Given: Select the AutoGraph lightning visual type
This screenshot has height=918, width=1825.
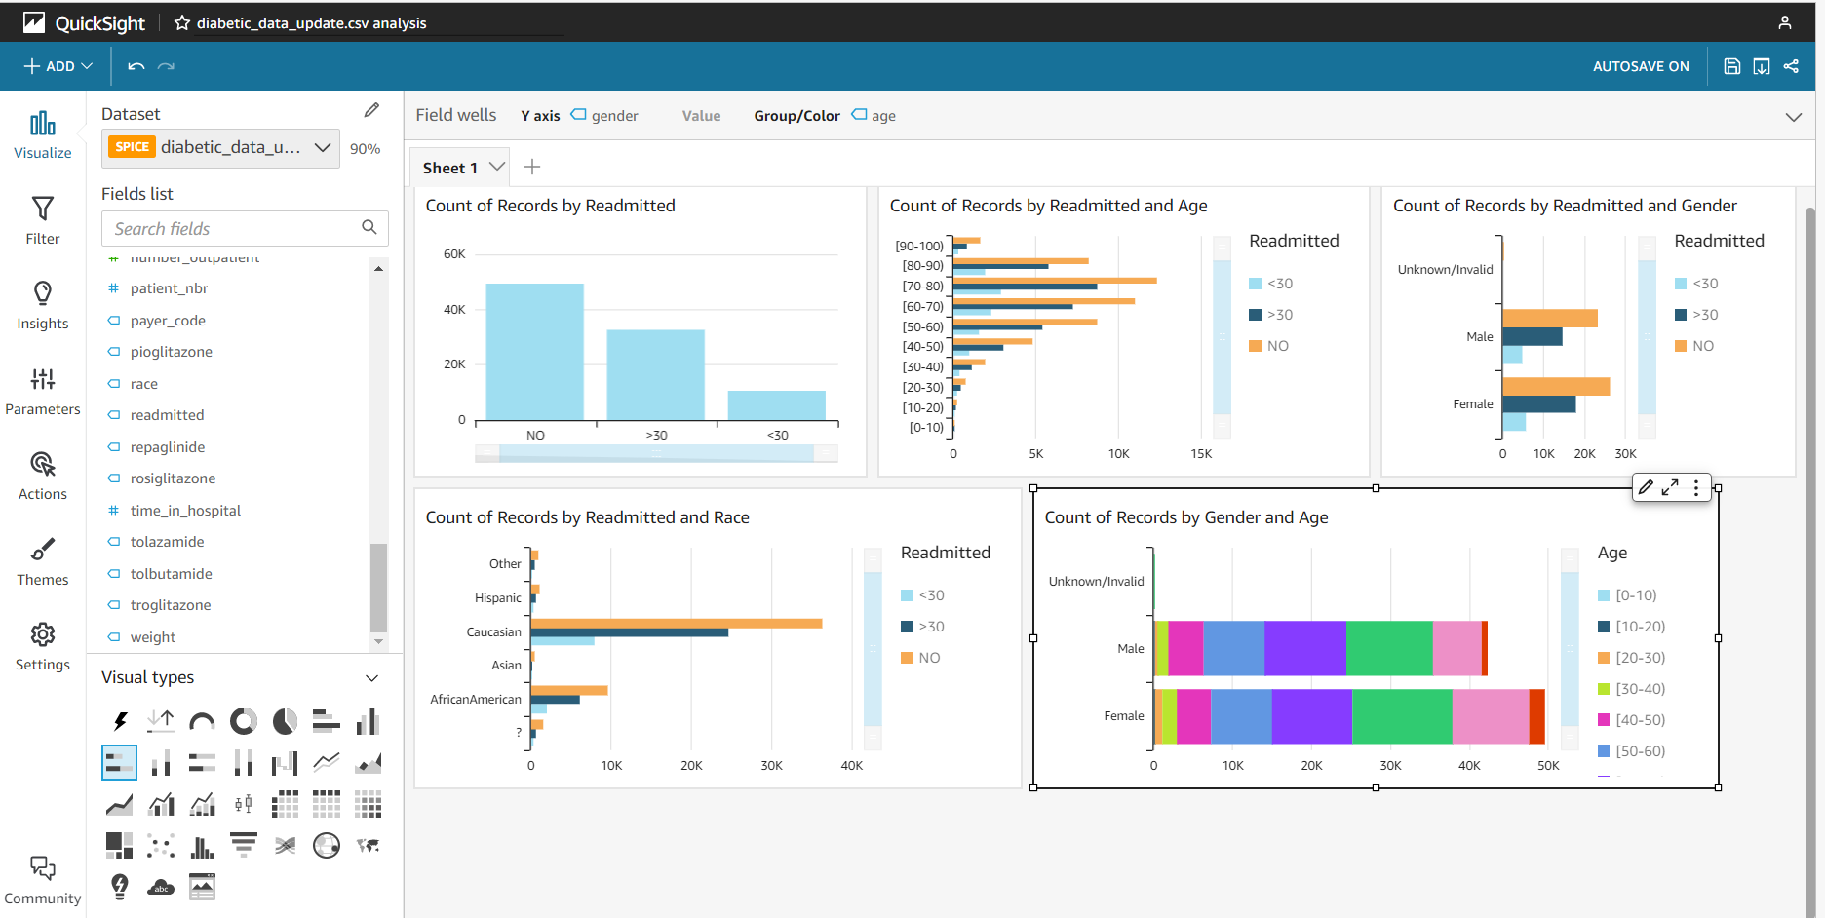Looking at the screenshot, I should tap(120, 721).
